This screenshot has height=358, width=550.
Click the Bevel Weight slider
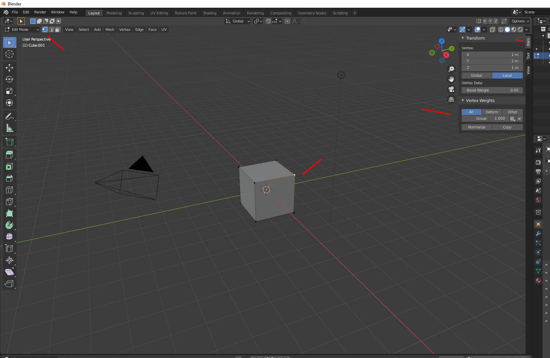pyautogui.click(x=492, y=90)
